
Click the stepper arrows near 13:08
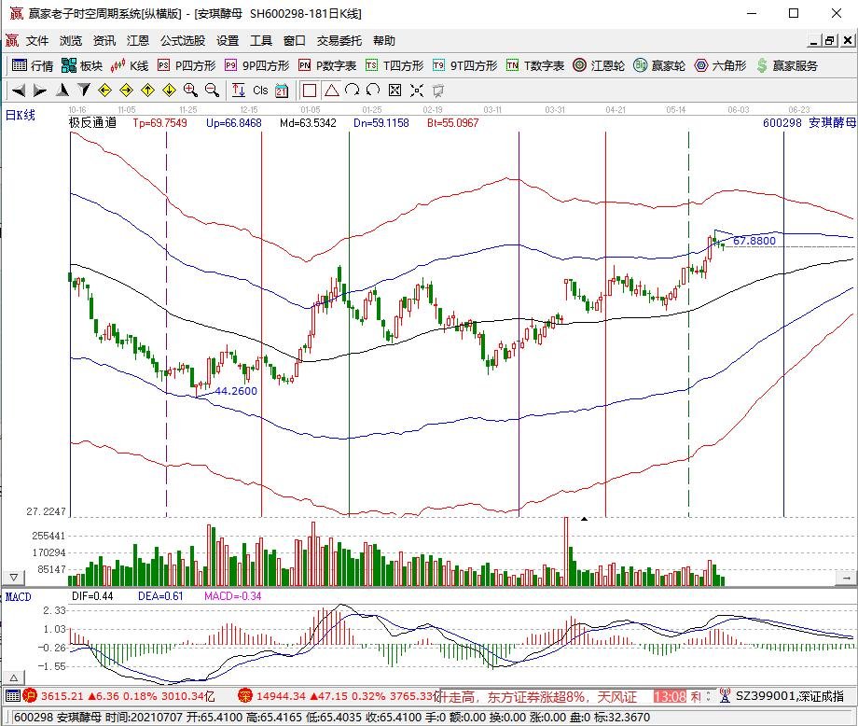point(708,696)
